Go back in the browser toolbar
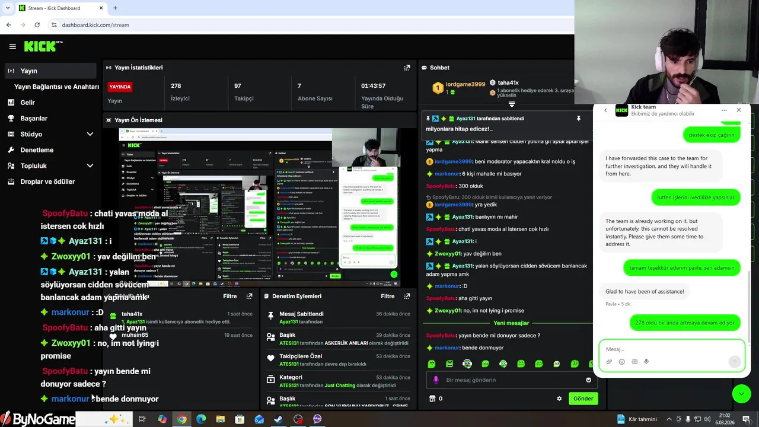 point(8,25)
